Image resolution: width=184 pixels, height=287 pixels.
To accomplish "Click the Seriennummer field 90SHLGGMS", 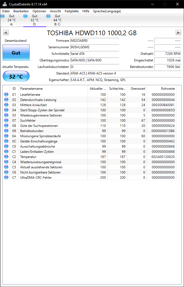I will [94, 47].
